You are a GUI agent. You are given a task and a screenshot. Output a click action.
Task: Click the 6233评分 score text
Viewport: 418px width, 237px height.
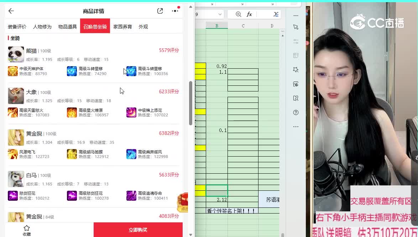tap(169, 91)
